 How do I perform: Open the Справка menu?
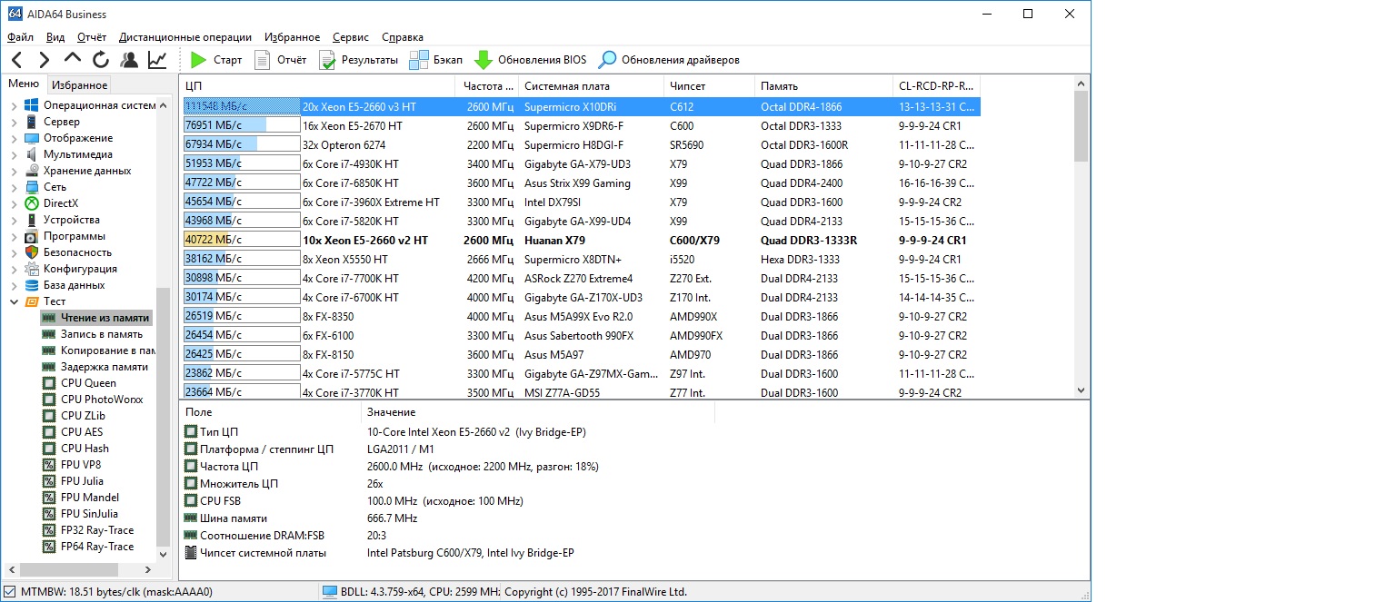[403, 37]
